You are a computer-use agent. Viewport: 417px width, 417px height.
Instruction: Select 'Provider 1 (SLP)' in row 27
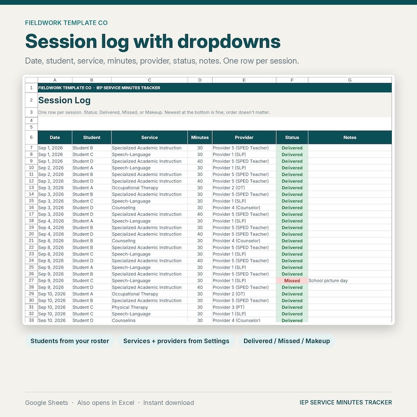click(244, 280)
